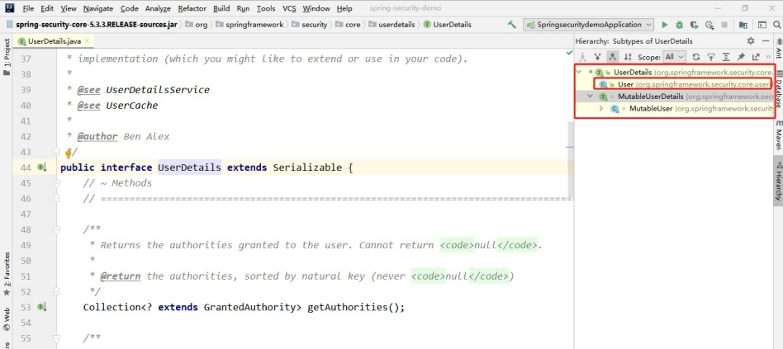Pin the Hierarchy tab

point(740,57)
